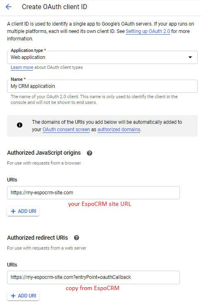This screenshot has width=201, height=302.
Task: Add URI under Authorized JavaScript origins
Action: click(23, 211)
